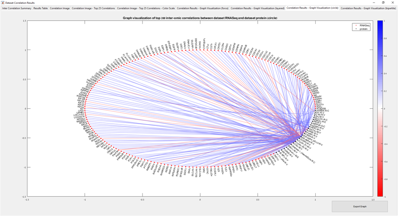Click the CENPW node label at the top
399x216 pixels.
234,47
